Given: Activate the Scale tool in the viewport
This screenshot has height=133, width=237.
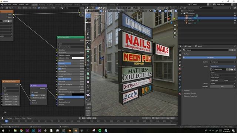Looking at the screenshot, I should pyautogui.click(x=88, y=34).
